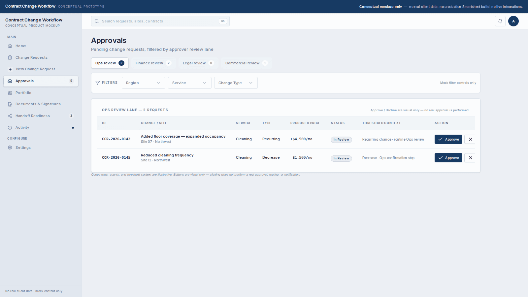Switch to Commercial review tab
Viewport: 528px width, 297px height.
pyautogui.click(x=247, y=63)
